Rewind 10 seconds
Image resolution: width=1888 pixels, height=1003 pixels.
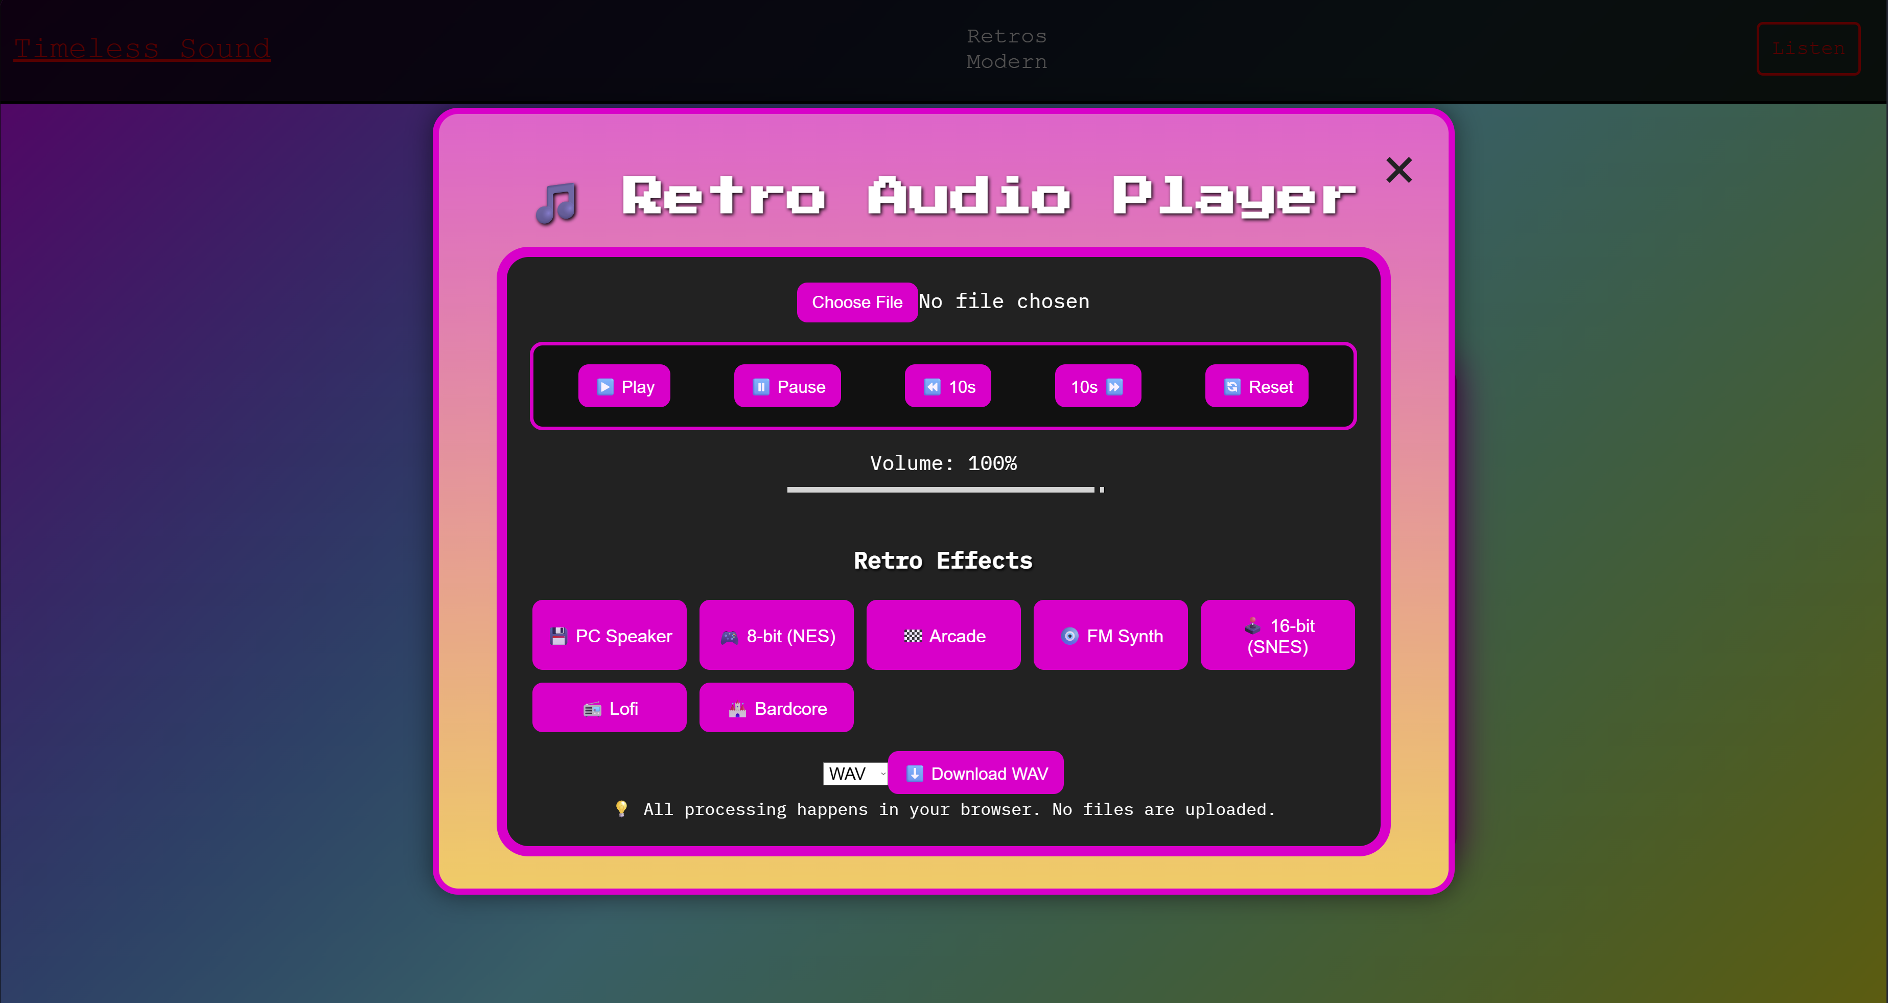(948, 386)
